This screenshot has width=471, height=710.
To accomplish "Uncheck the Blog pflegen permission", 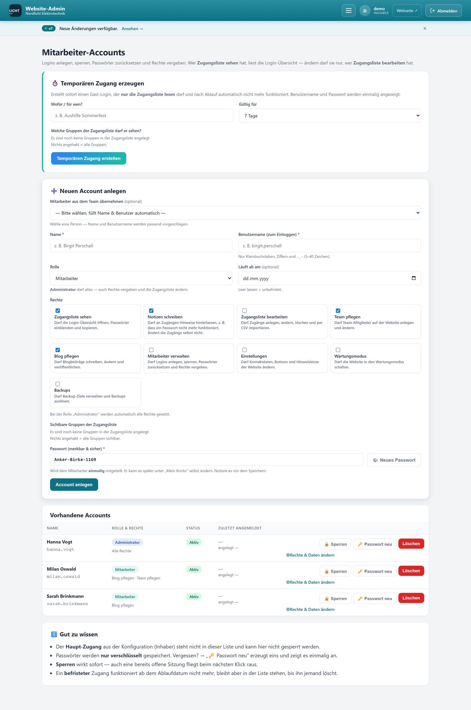I will pos(58,350).
